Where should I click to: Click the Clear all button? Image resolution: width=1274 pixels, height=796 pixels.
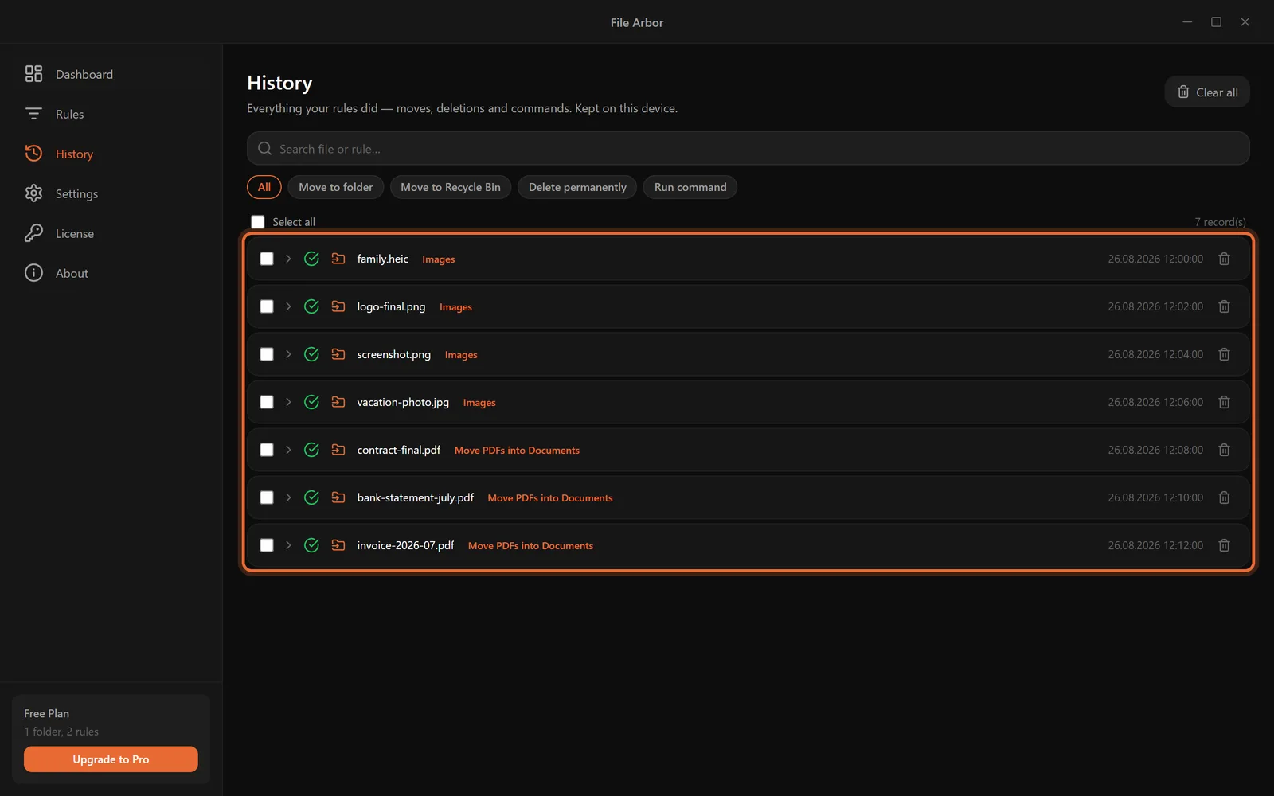coord(1207,92)
